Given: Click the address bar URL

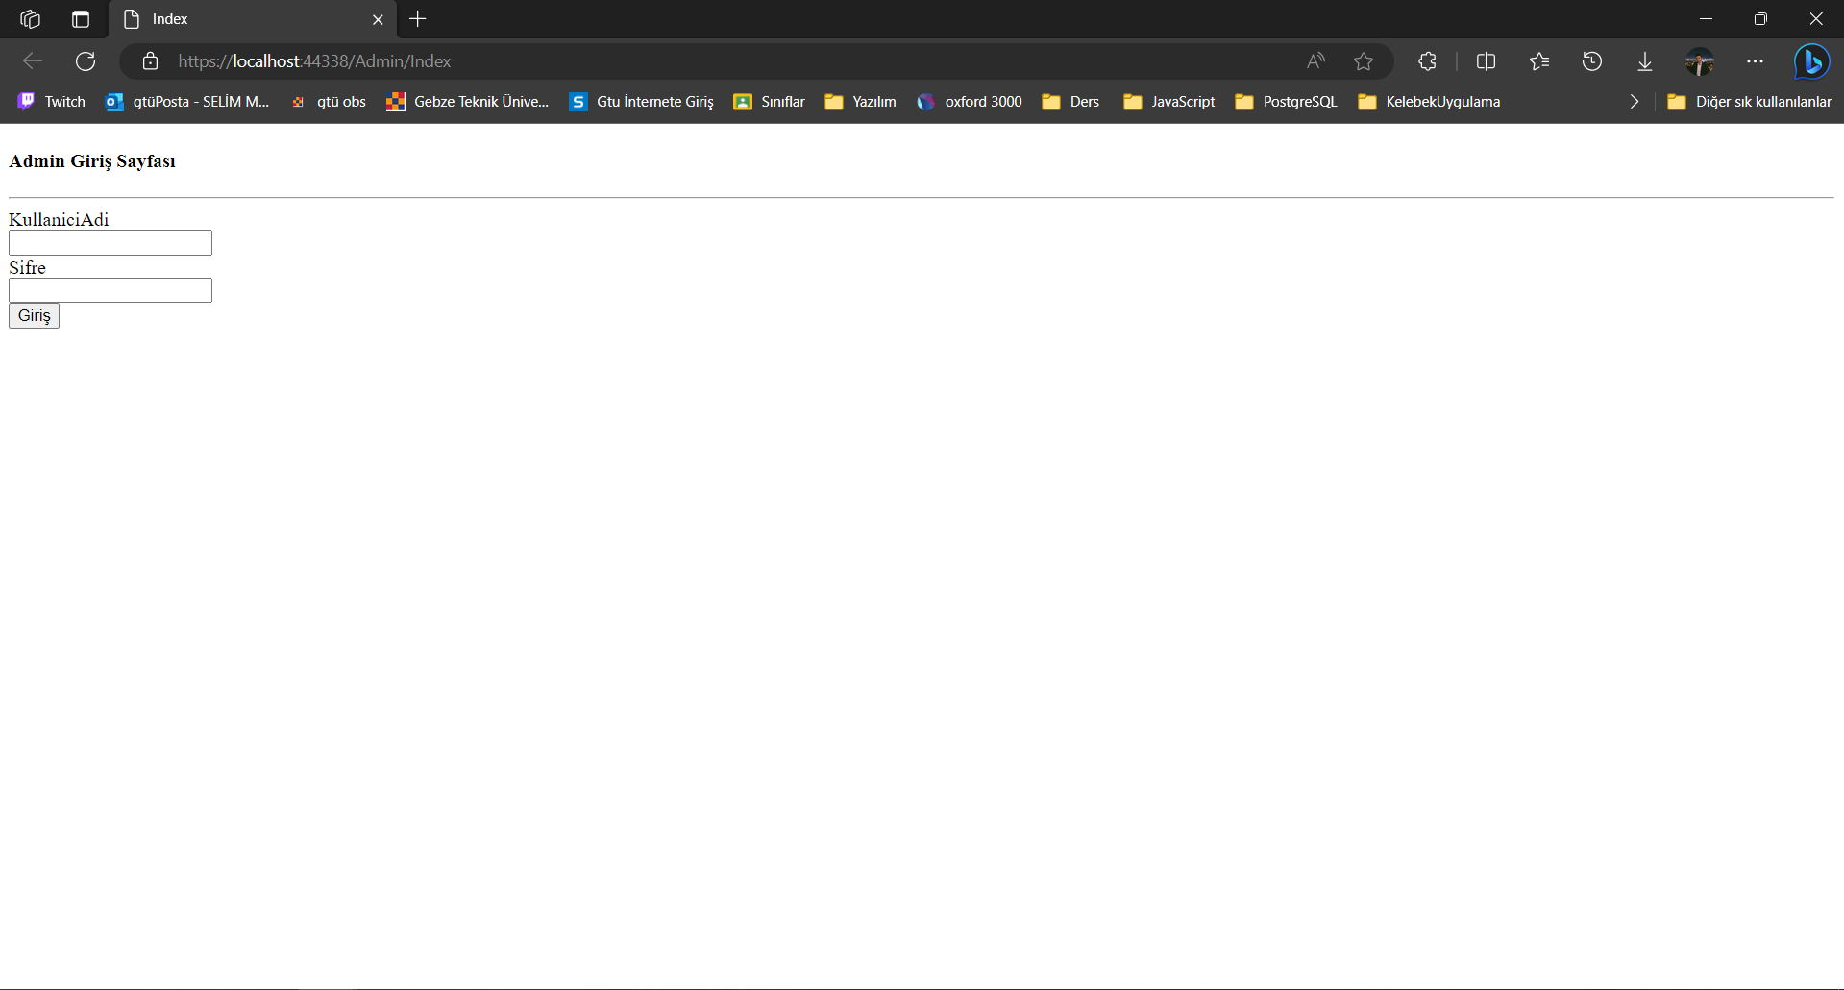Looking at the screenshot, I should 314,61.
